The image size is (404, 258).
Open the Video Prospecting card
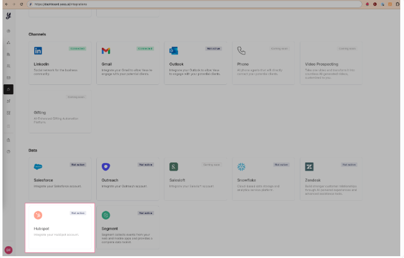(331, 63)
